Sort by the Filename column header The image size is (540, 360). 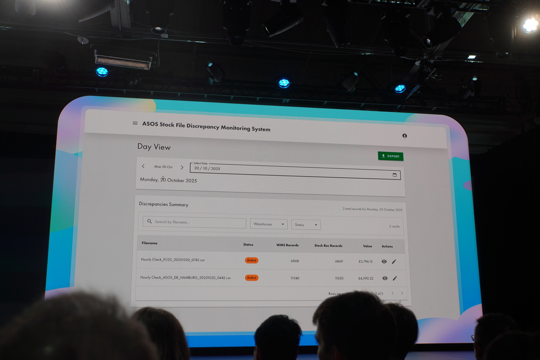pos(149,243)
